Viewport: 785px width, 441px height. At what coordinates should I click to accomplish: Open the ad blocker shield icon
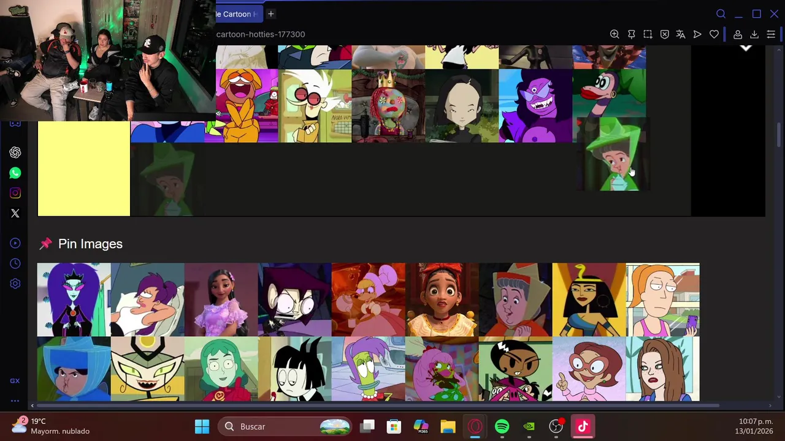[664, 34]
